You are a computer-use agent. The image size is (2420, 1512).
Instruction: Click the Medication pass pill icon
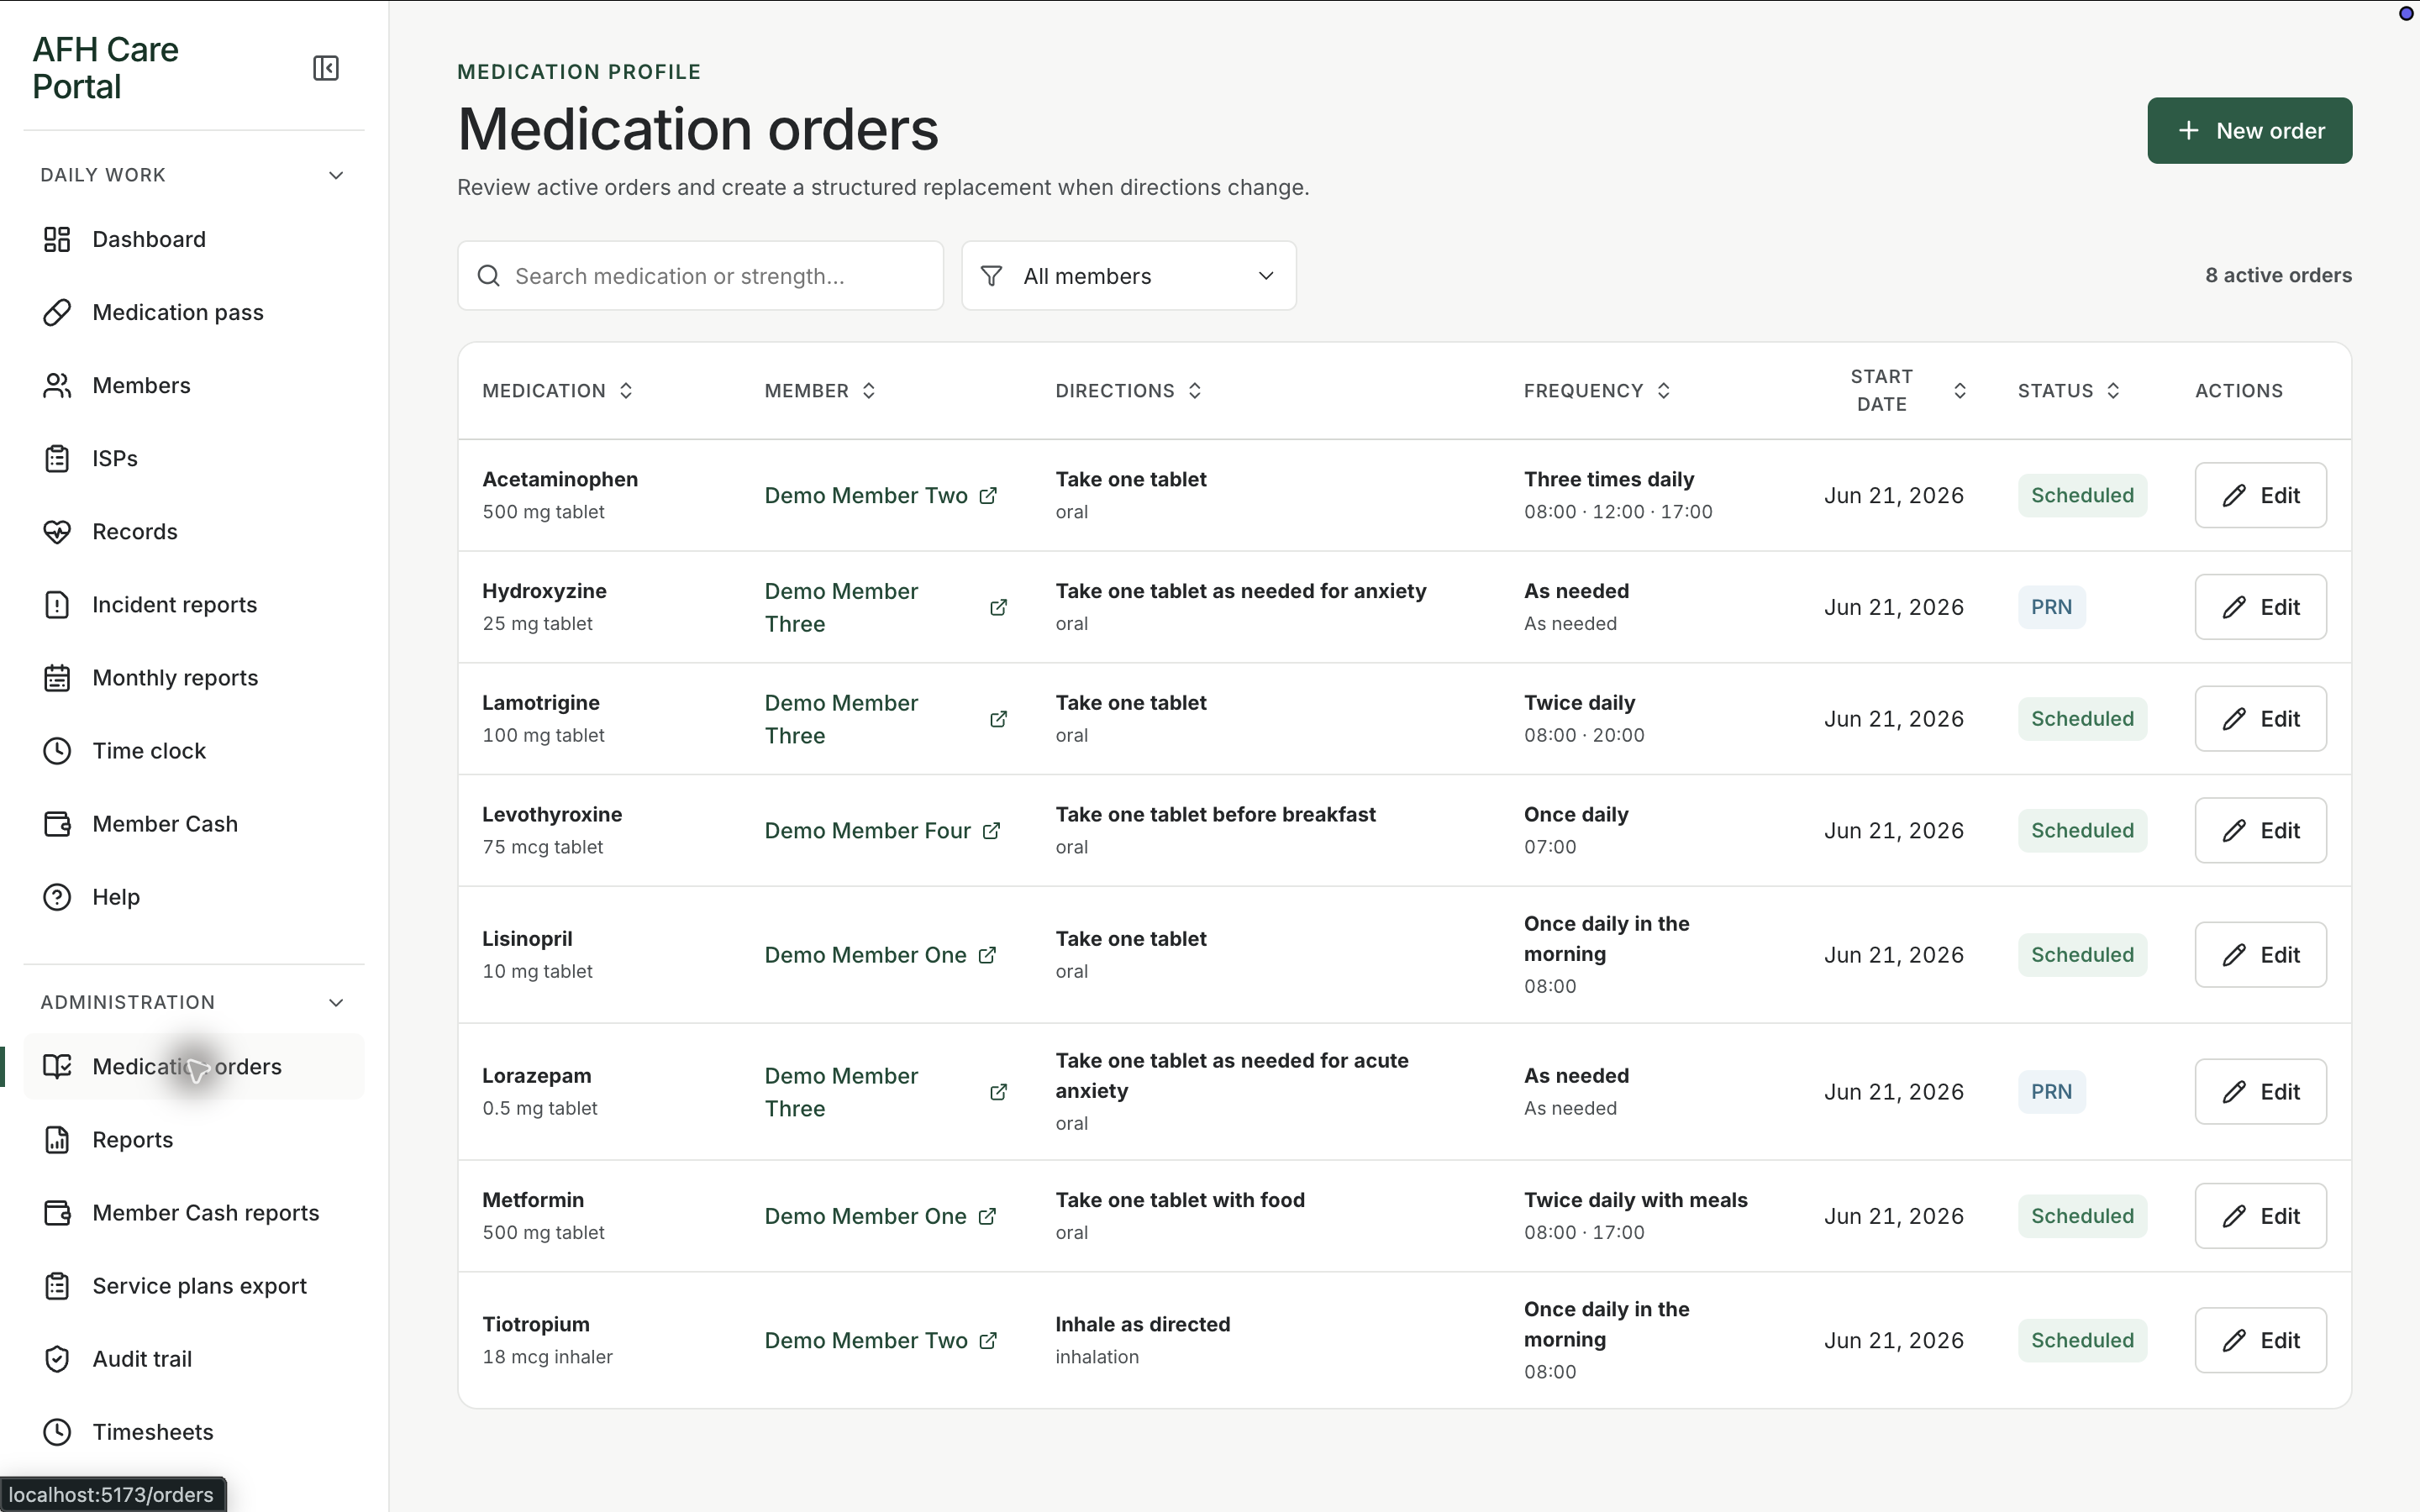coord(57,312)
